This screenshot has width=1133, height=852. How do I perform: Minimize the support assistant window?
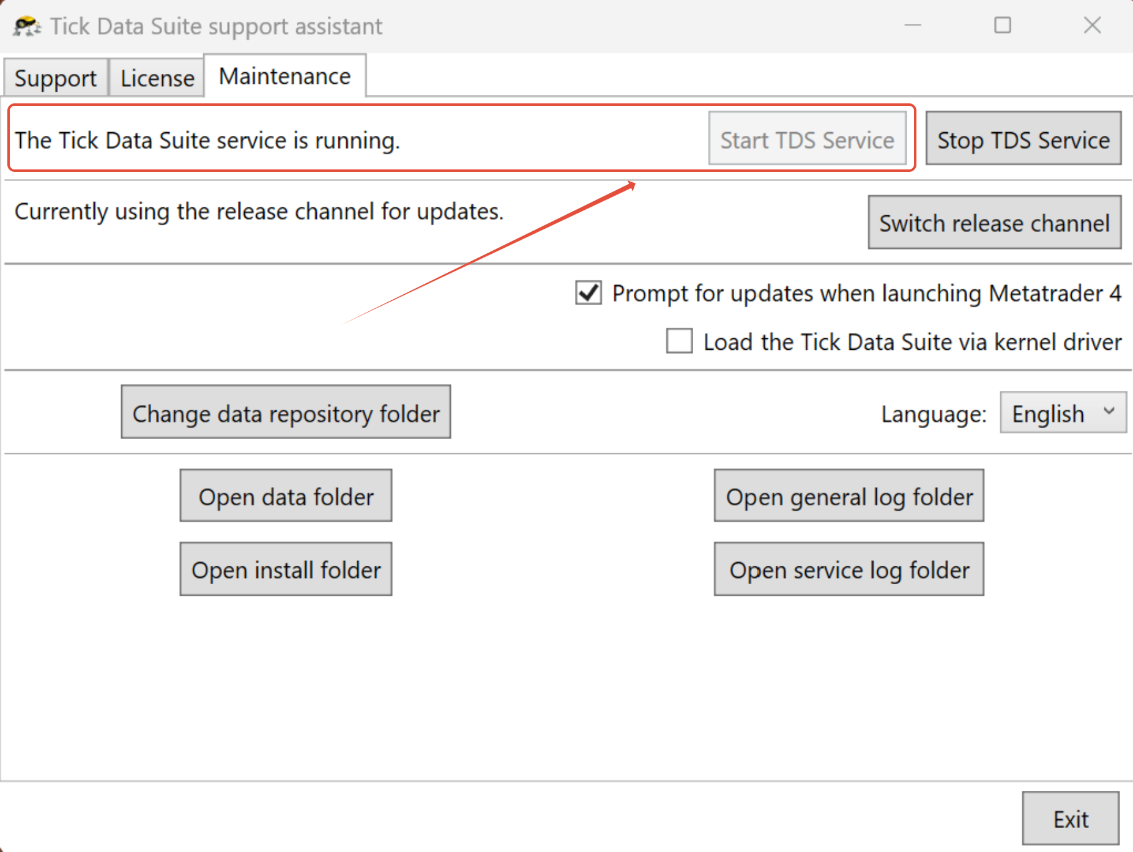pyautogui.click(x=913, y=25)
